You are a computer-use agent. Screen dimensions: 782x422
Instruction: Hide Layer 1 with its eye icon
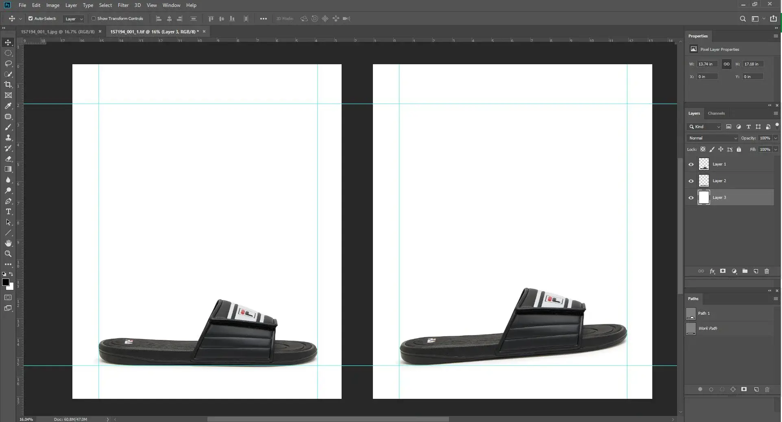pyautogui.click(x=691, y=164)
